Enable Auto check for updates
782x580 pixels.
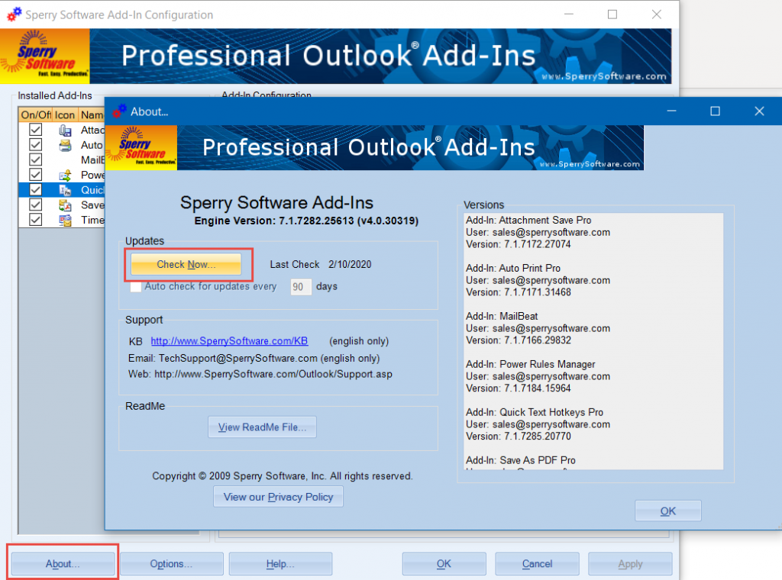click(135, 287)
